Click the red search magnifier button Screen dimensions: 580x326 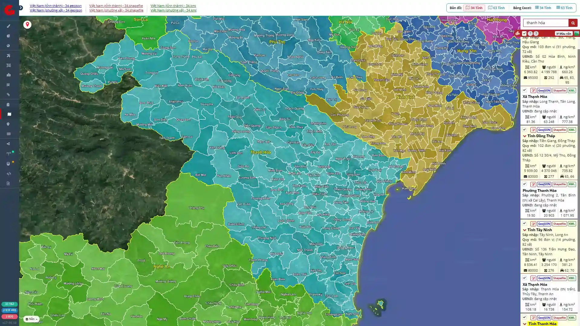[x=573, y=23]
